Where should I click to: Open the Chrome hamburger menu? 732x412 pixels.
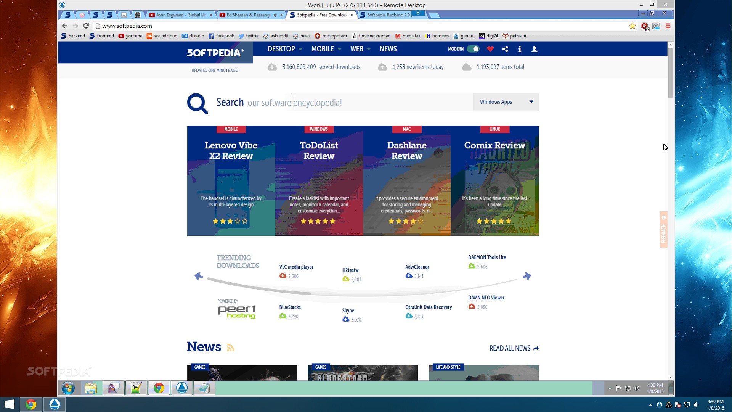(x=668, y=26)
